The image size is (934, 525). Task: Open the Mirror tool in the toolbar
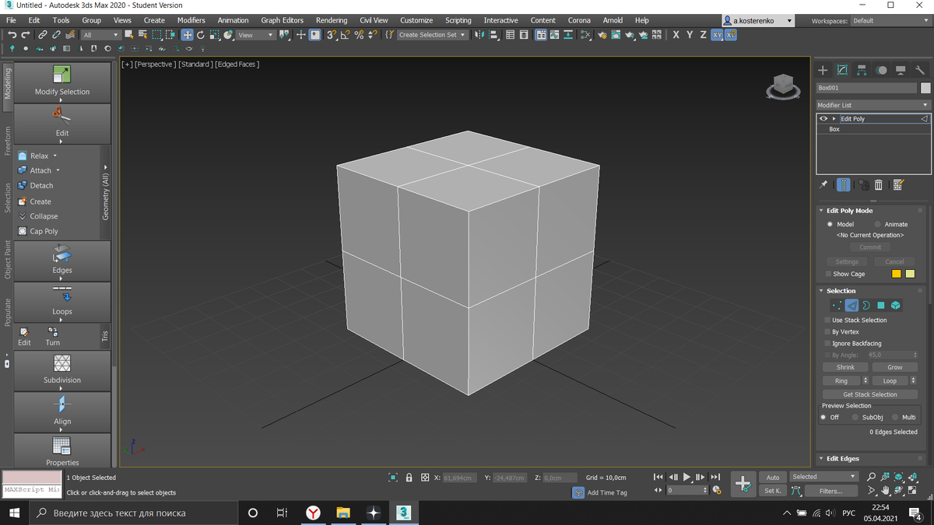click(x=479, y=35)
